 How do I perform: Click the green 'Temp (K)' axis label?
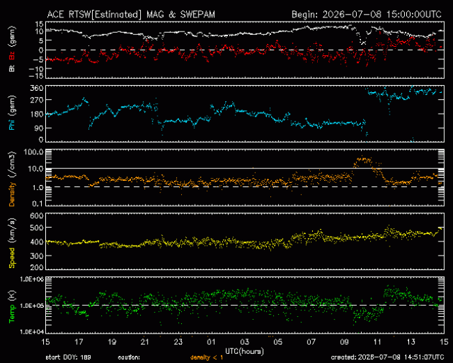(12, 306)
